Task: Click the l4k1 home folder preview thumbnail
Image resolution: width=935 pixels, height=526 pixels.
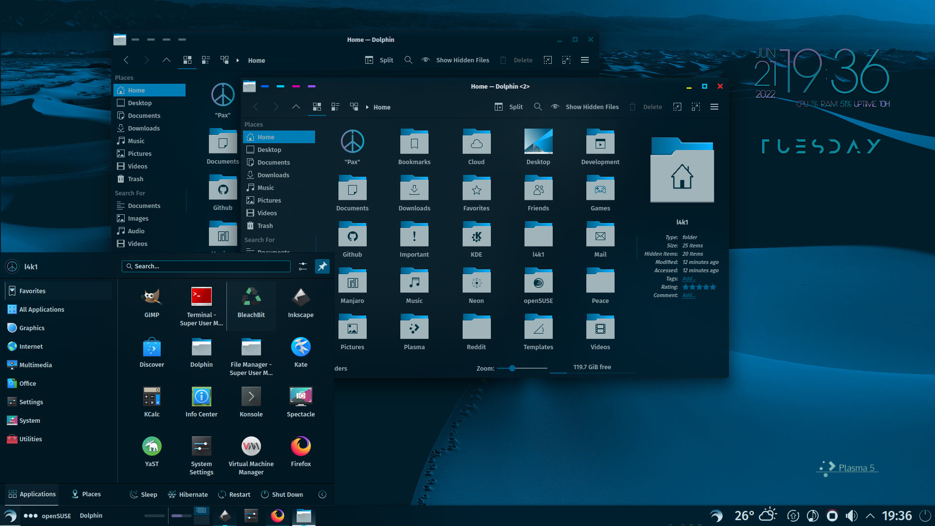Action: coord(682,170)
